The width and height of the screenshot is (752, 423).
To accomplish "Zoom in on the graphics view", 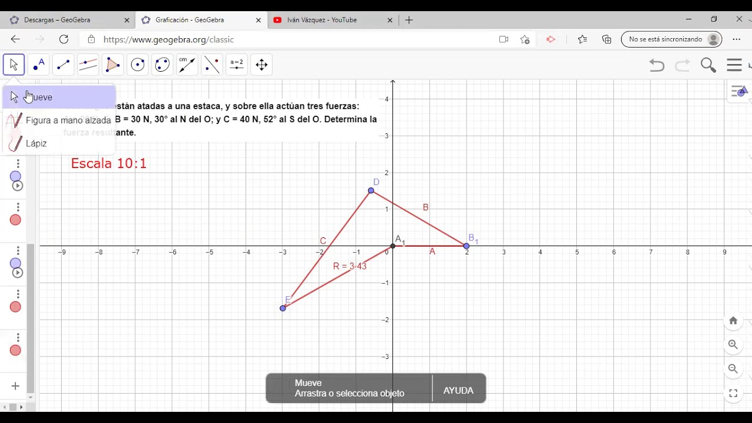I will [x=733, y=345].
